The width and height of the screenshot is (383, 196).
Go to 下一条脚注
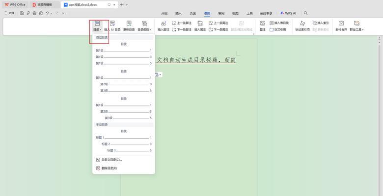tap(182, 29)
